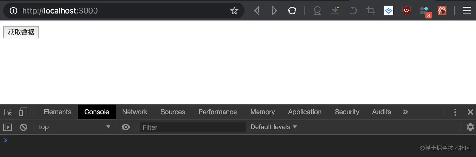Expand the Default levels dropdown
476x157 pixels.
274,127
